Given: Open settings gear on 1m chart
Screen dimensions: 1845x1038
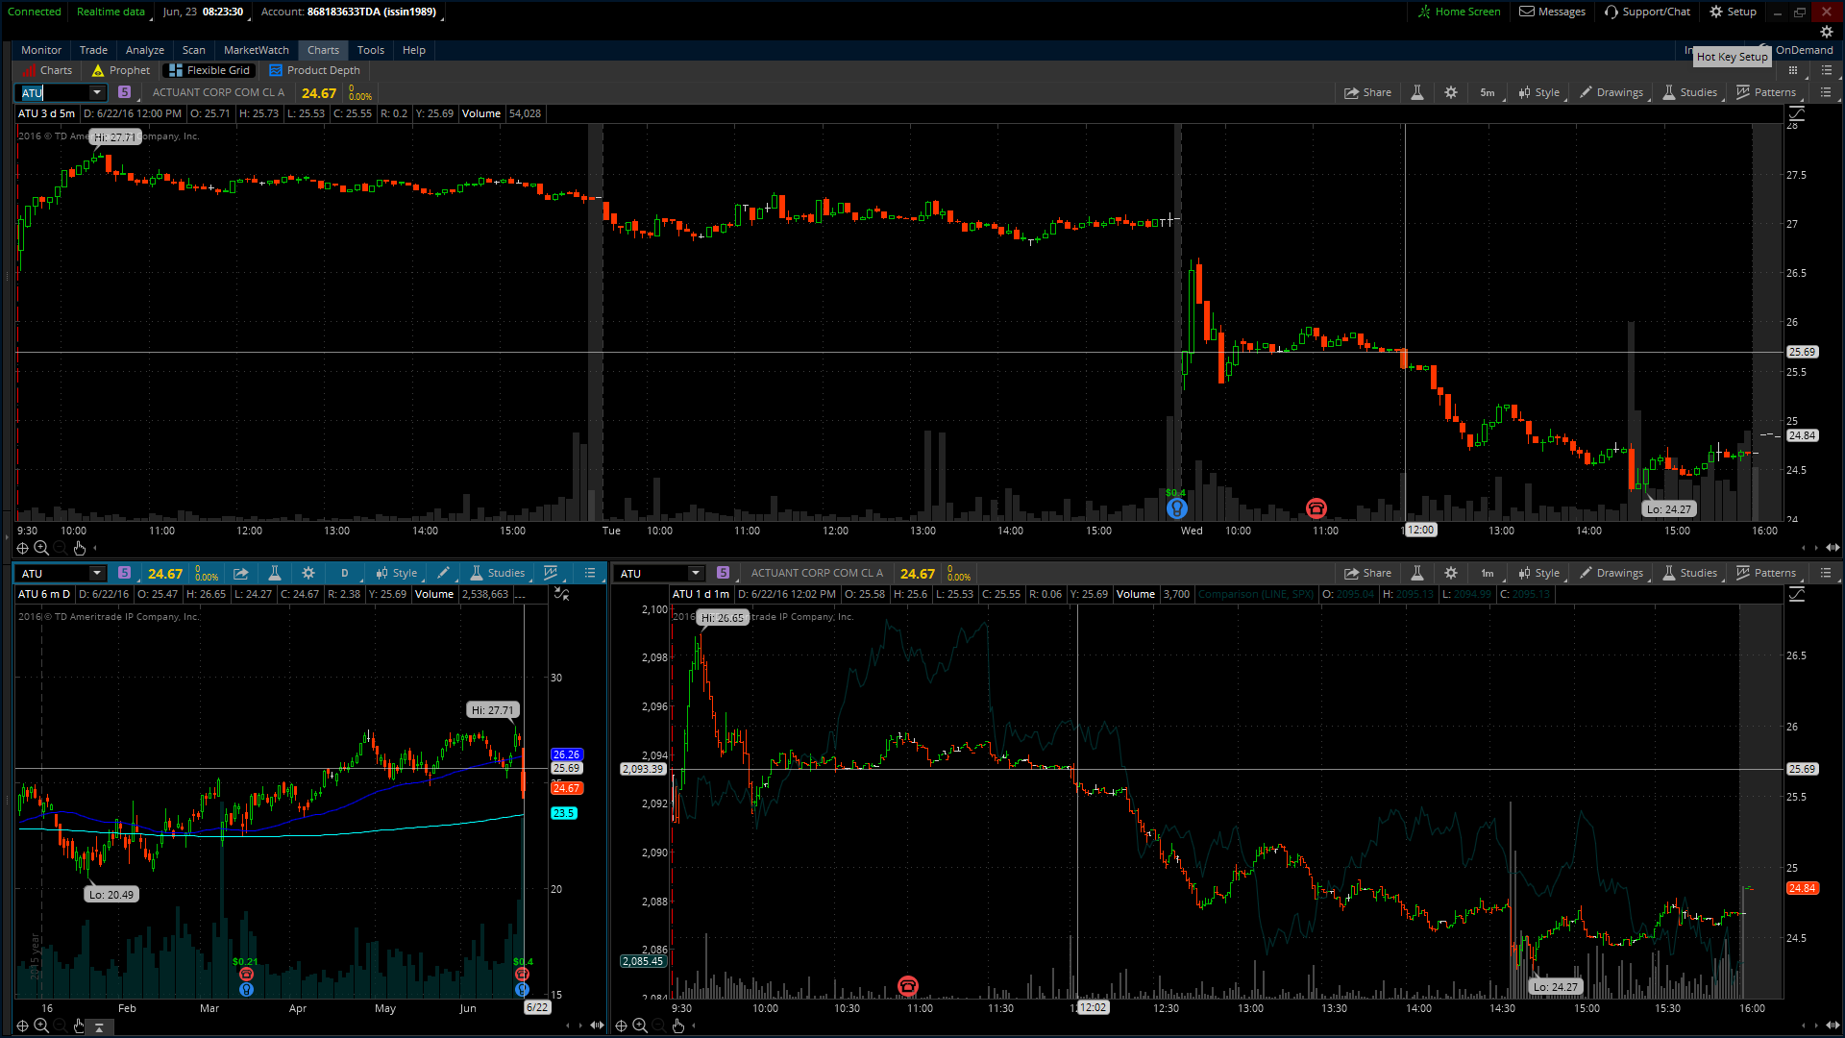Looking at the screenshot, I should pyautogui.click(x=1451, y=573).
